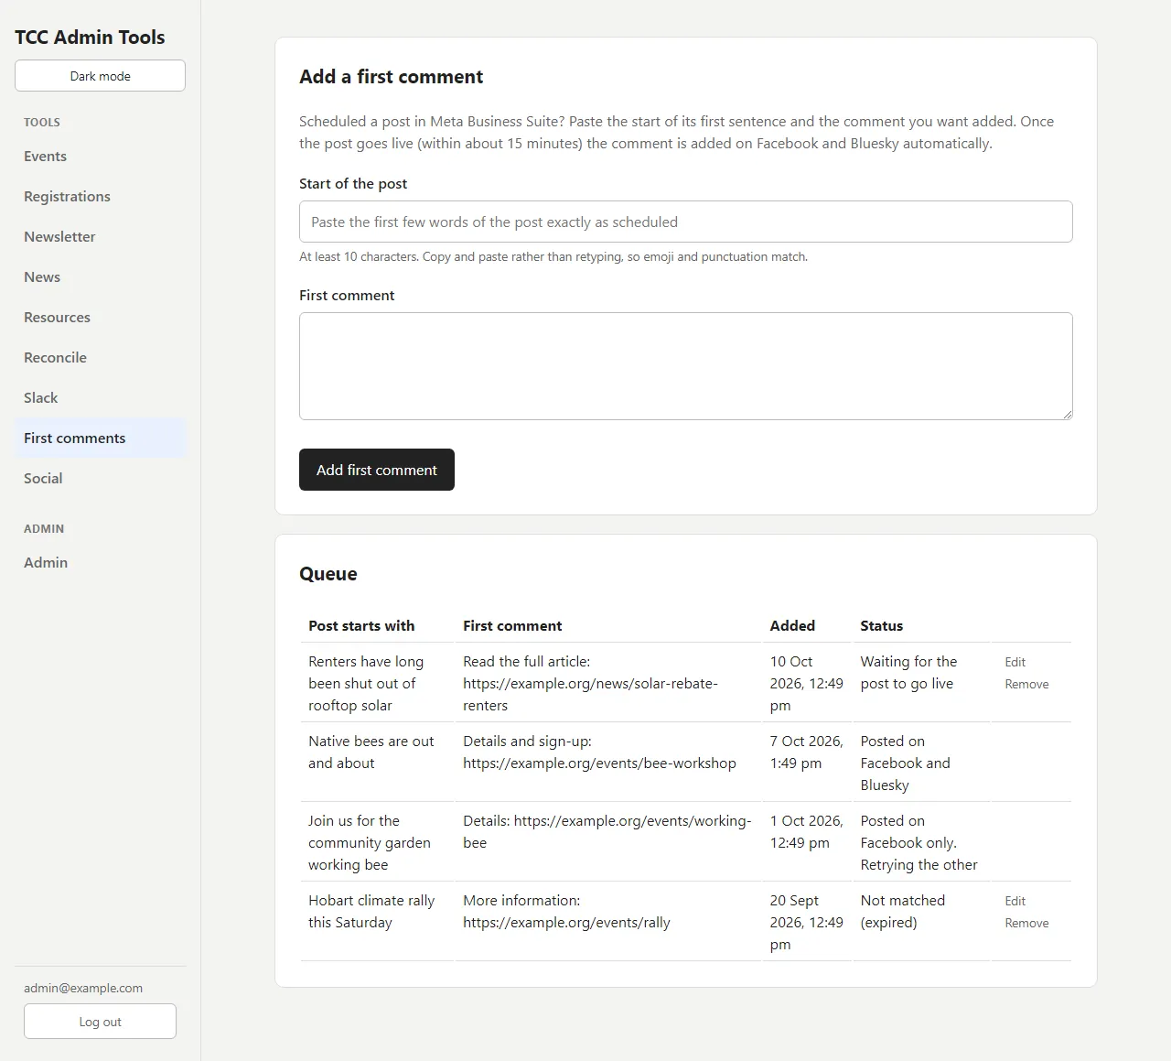Image resolution: width=1171 pixels, height=1061 pixels.
Task: Go to Registrations tool
Action: click(x=100, y=197)
